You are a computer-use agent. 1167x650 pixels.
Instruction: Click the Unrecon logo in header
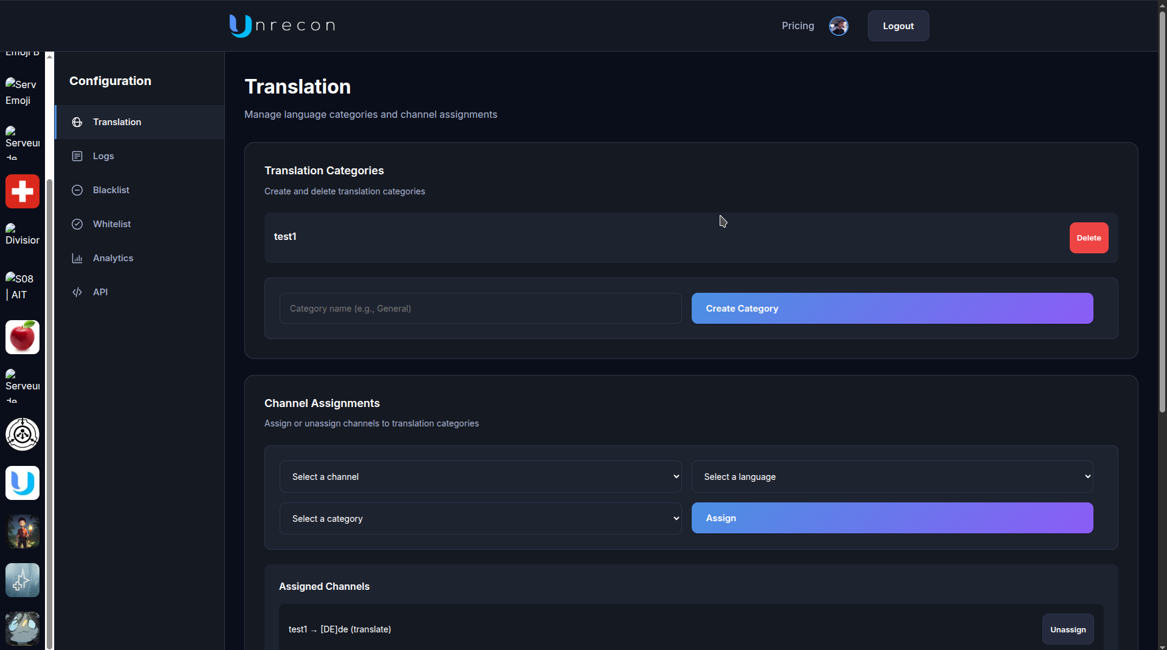(282, 26)
